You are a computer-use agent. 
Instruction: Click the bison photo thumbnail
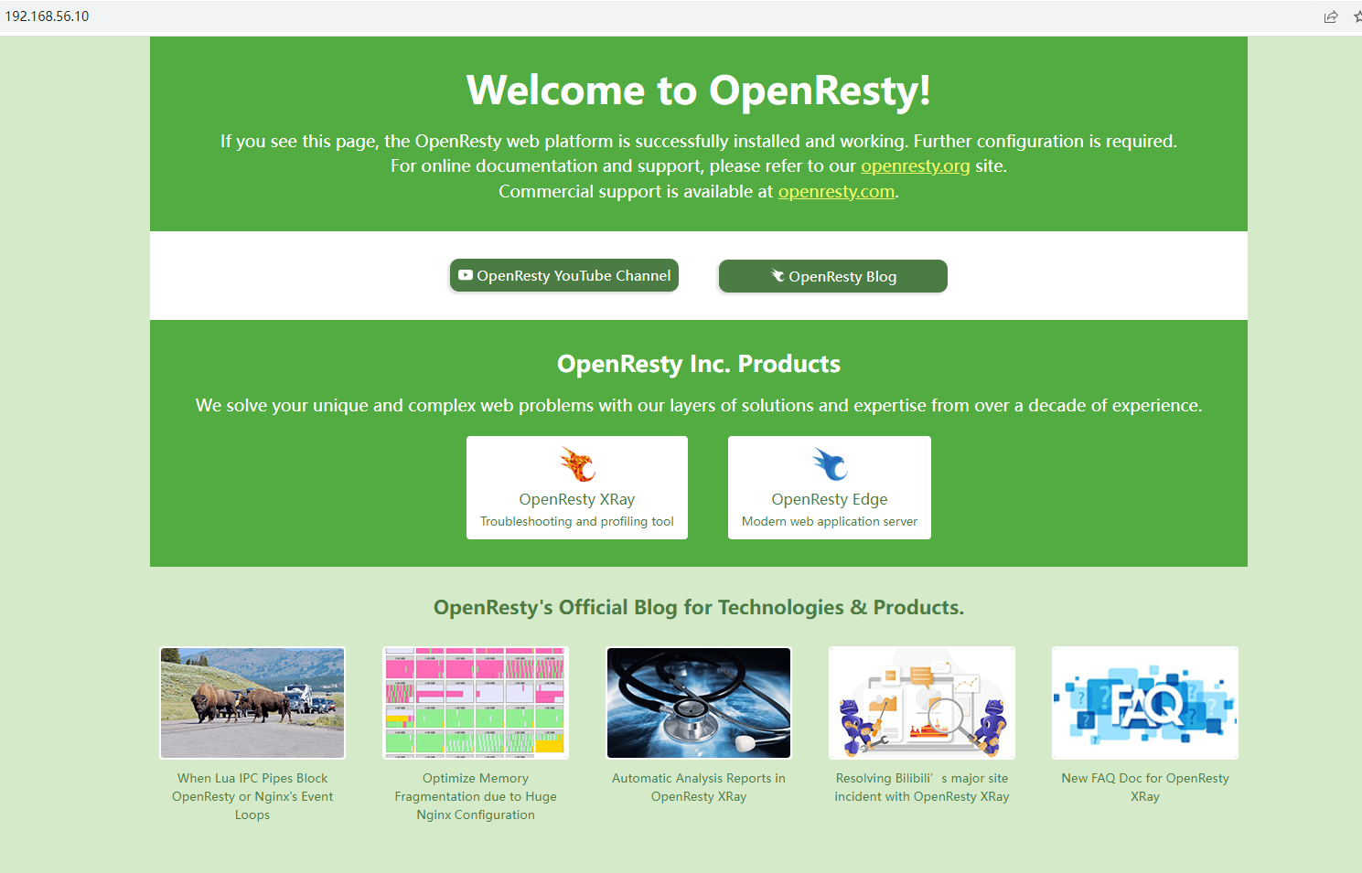252,702
